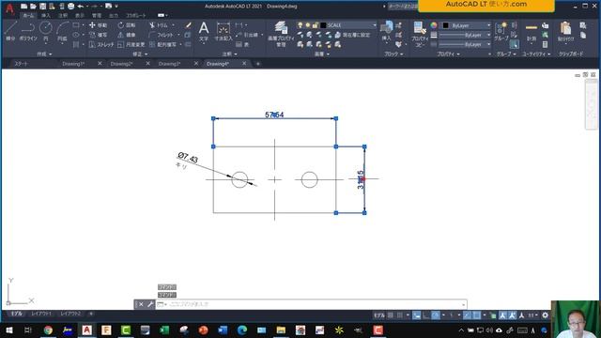Click the グループ (Group) tool
Viewport: 601px width, 338px height.
(x=501, y=31)
